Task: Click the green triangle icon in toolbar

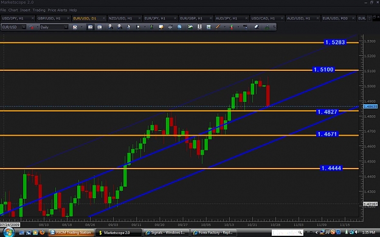Action: pyautogui.click(x=267, y=27)
